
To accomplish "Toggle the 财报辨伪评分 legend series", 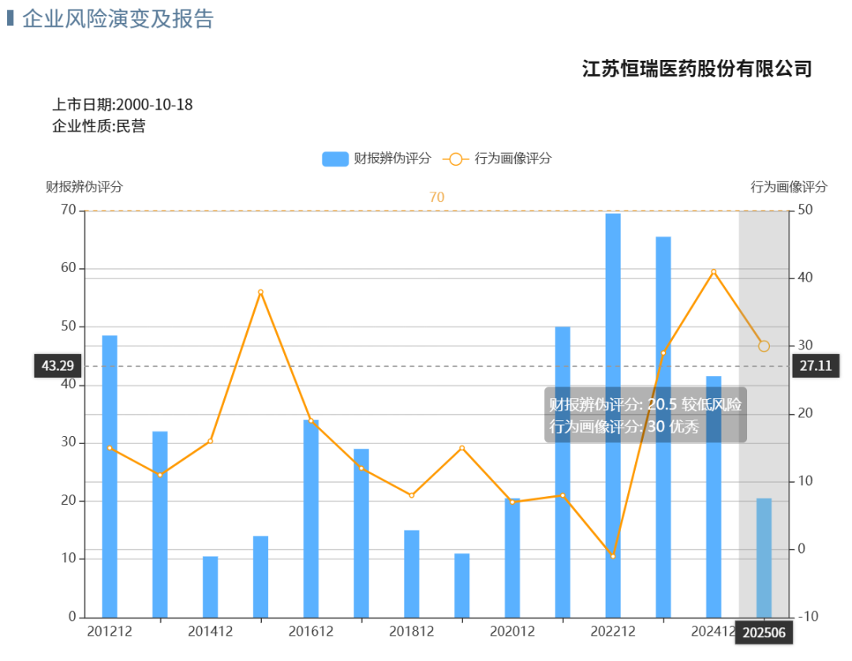I will click(376, 159).
